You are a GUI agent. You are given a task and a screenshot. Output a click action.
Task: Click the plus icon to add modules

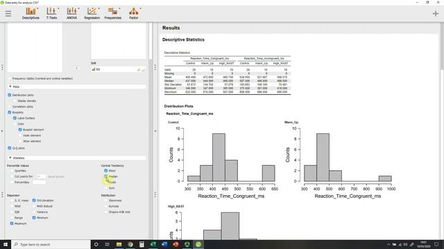pyautogui.click(x=436, y=14)
